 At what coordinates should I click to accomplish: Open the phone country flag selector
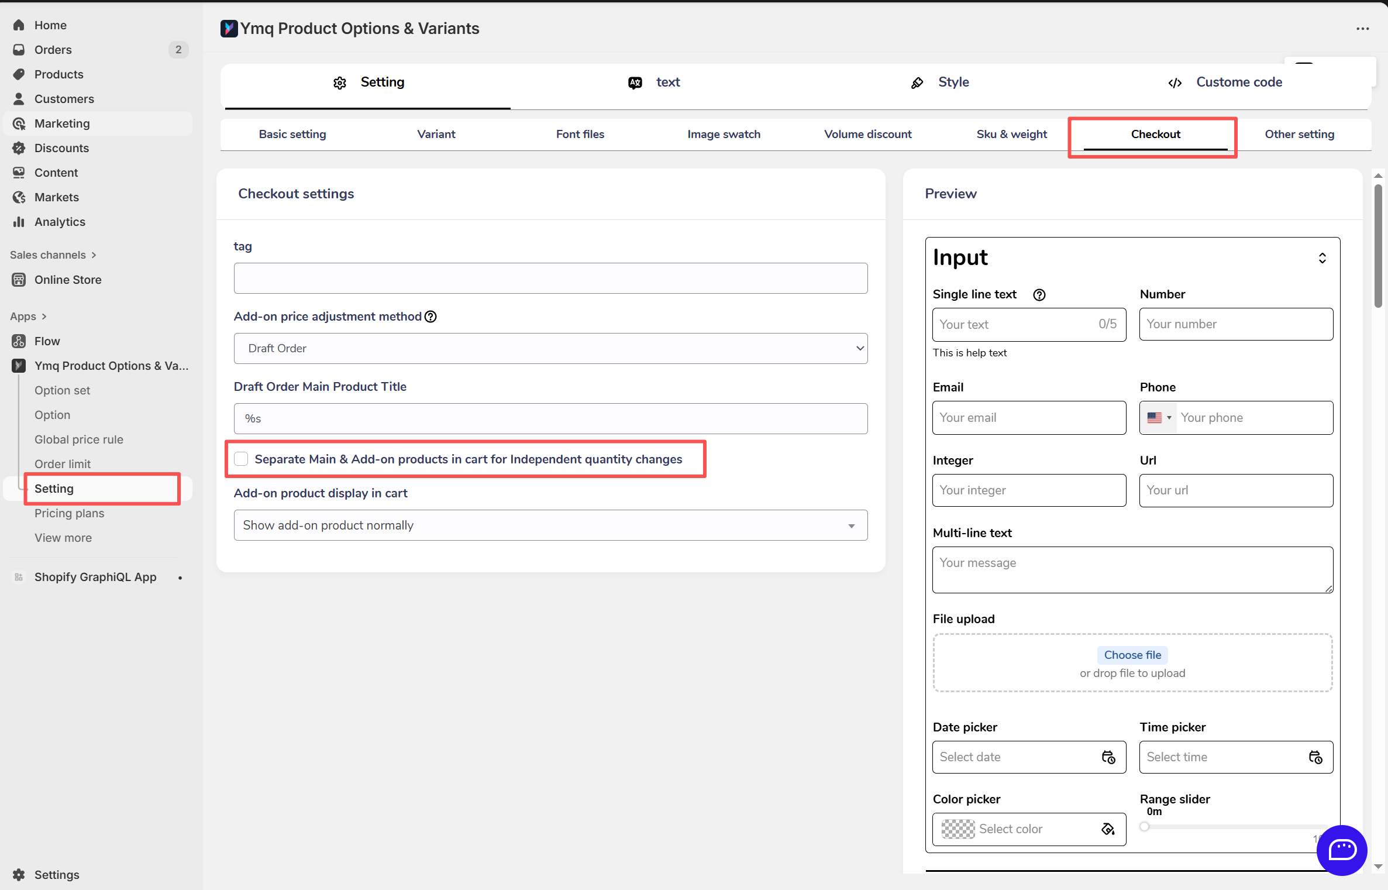1158,418
